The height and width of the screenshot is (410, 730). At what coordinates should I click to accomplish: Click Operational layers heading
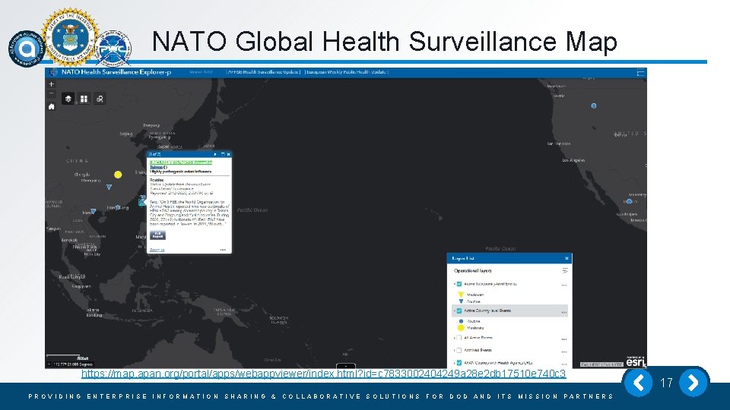(472, 270)
